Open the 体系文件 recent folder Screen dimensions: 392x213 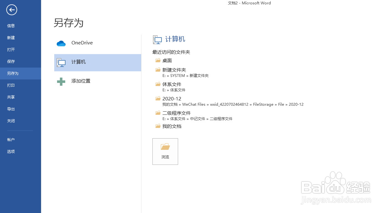click(x=172, y=84)
